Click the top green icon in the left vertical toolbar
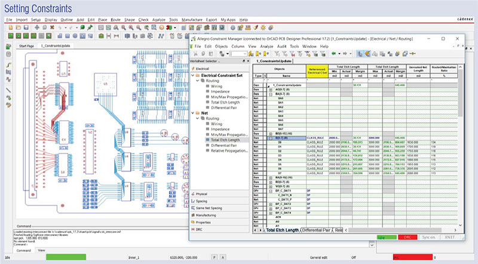Image resolution: width=478 pixels, height=264 pixels. [8, 47]
